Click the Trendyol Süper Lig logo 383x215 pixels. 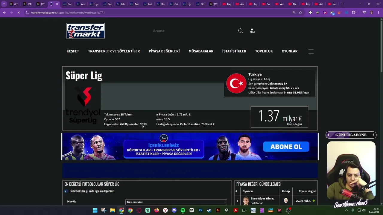(x=83, y=105)
